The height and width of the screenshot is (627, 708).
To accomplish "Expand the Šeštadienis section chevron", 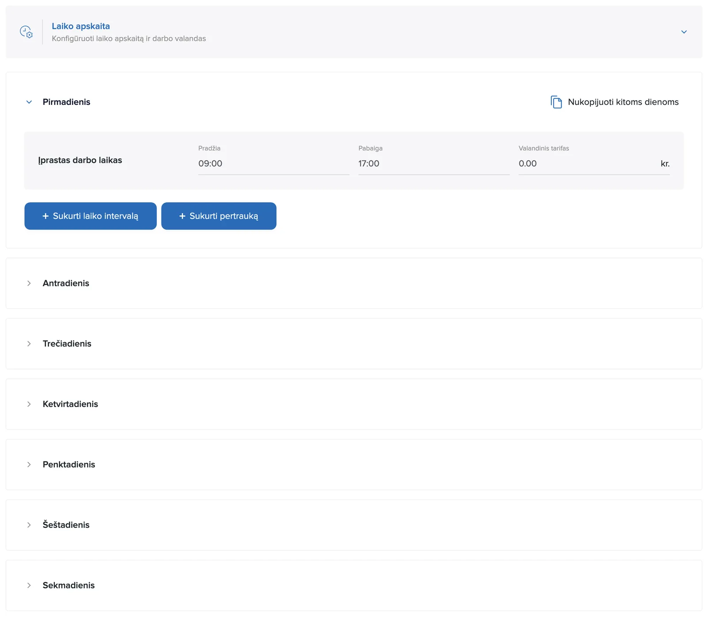I will 29,525.
